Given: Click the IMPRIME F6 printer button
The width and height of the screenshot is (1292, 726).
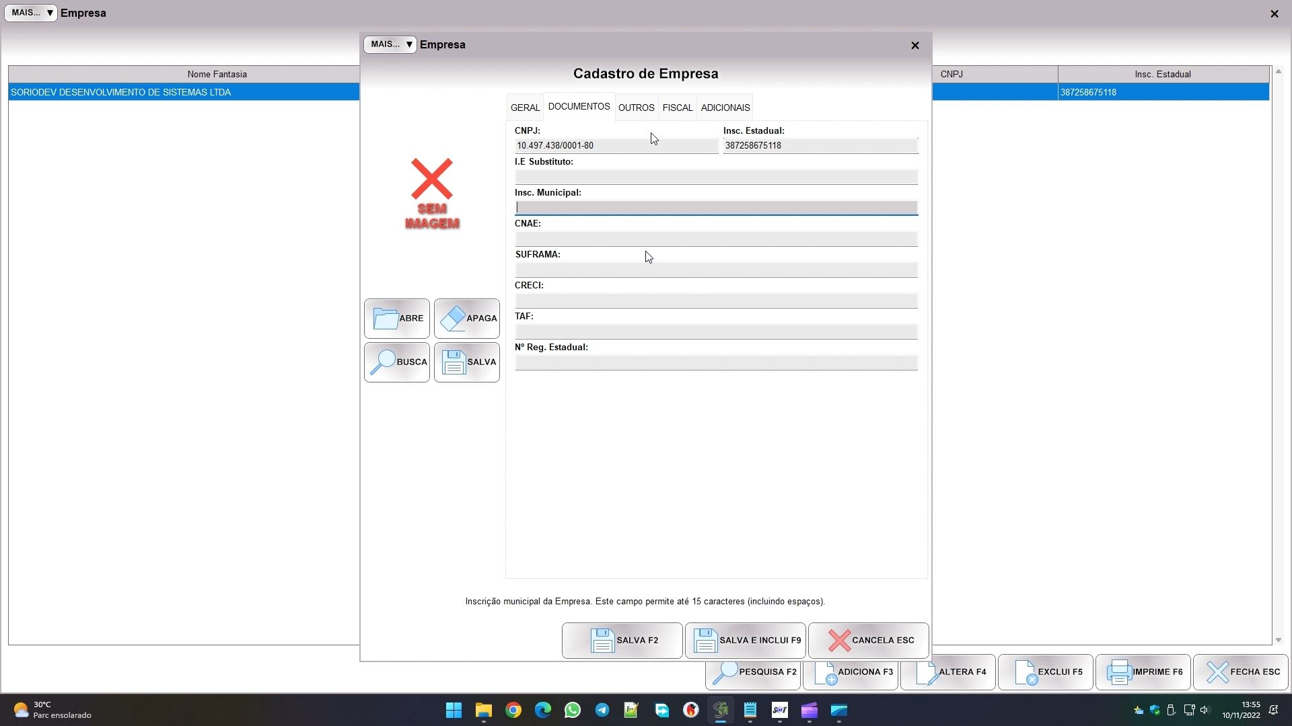Looking at the screenshot, I should point(1143,672).
